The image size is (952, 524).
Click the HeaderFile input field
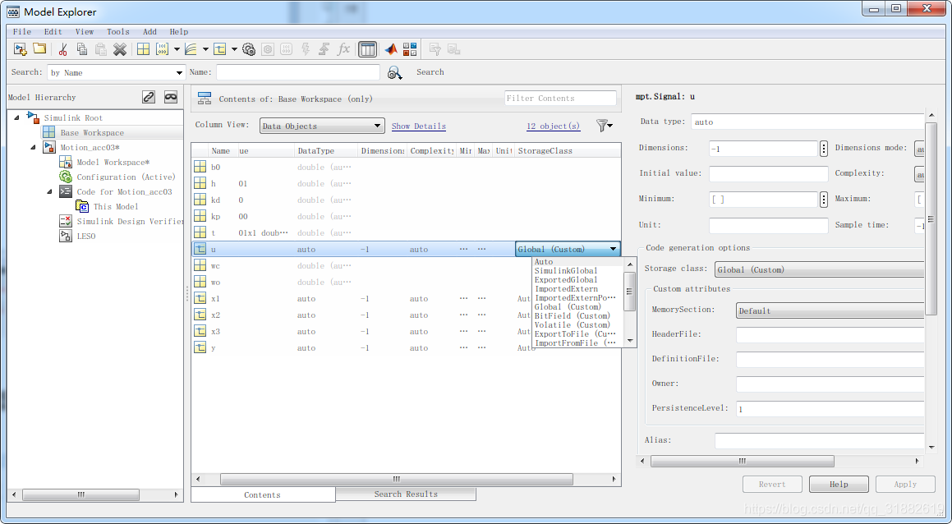click(x=830, y=334)
